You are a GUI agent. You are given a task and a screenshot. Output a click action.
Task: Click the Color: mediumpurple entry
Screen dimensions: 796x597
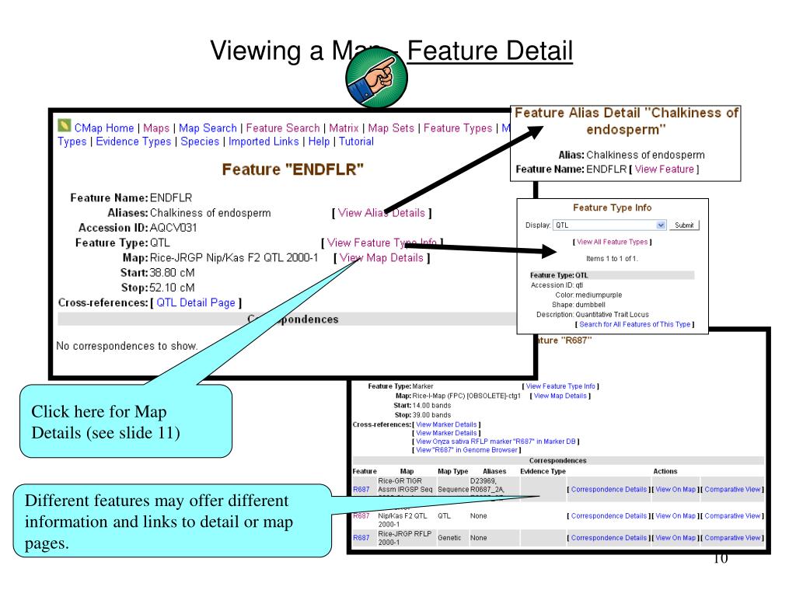pyautogui.click(x=588, y=295)
